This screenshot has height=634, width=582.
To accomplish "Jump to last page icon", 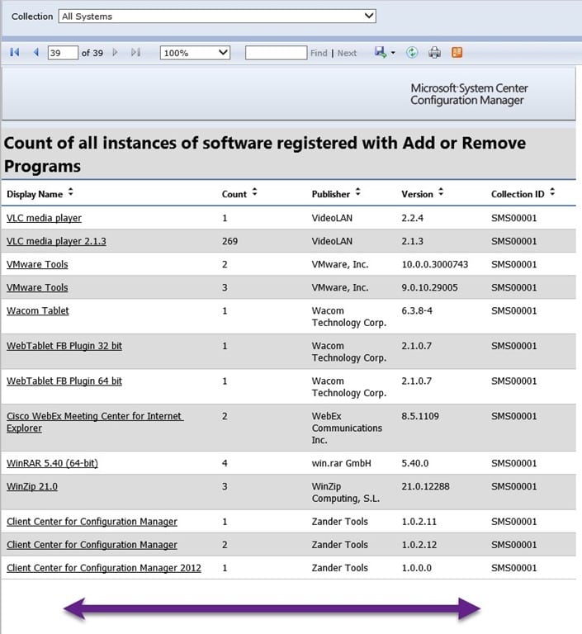I will [x=136, y=53].
